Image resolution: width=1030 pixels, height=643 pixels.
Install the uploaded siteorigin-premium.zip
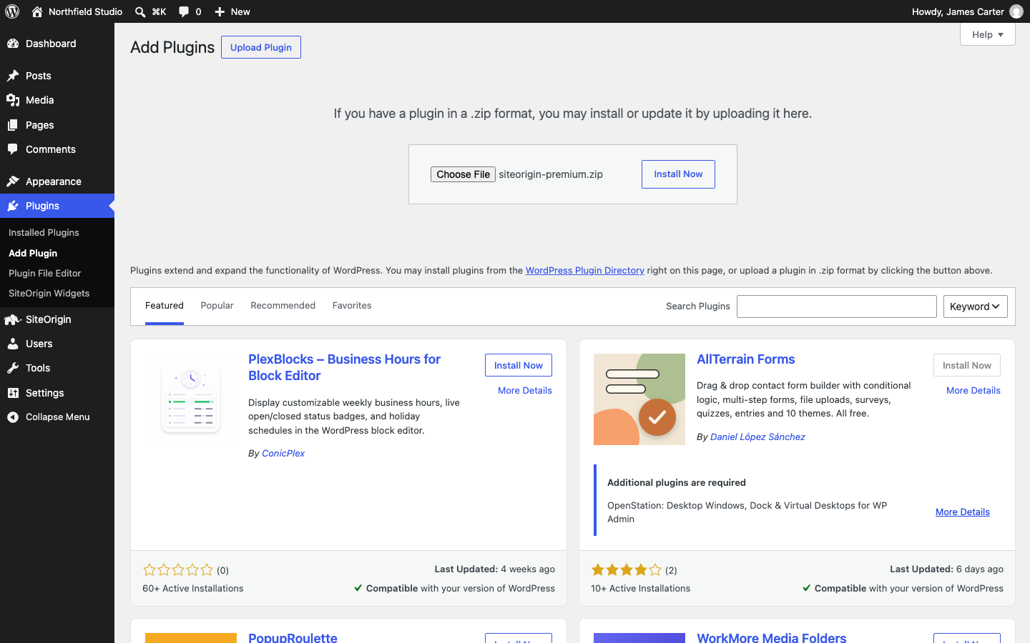coord(678,174)
